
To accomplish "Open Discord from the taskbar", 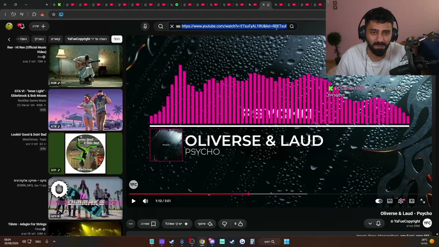I will pyautogui.click(x=212, y=242).
